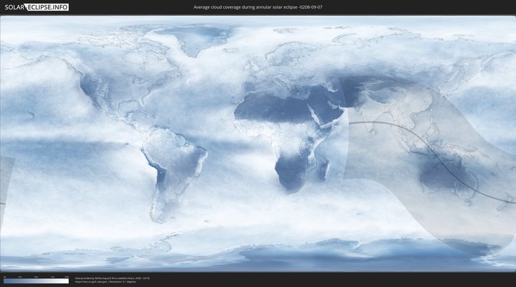Click the SOLAR ECLIPSE.INFO logo
This screenshot has height=287, width=516.
tap(36, 7)
